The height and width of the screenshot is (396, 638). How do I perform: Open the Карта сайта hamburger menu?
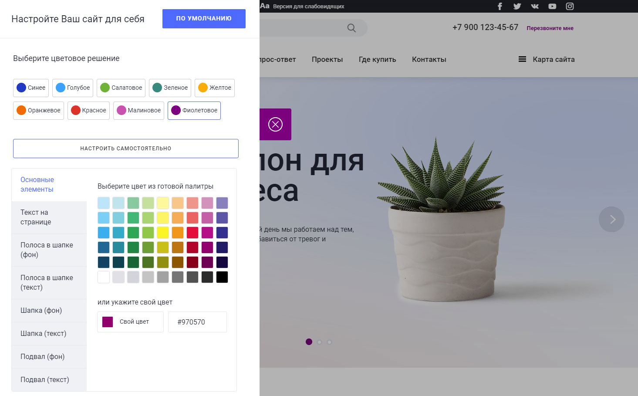tap(546, 59)
